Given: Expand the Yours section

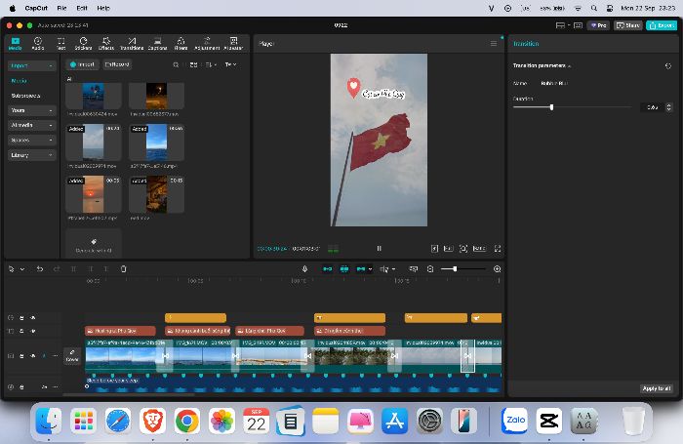Looking at the screenshot, I should pyautogui.click(x=32, y=110).
